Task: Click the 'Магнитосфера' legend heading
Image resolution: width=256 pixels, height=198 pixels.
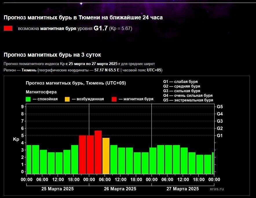Action: coord(41,92)
